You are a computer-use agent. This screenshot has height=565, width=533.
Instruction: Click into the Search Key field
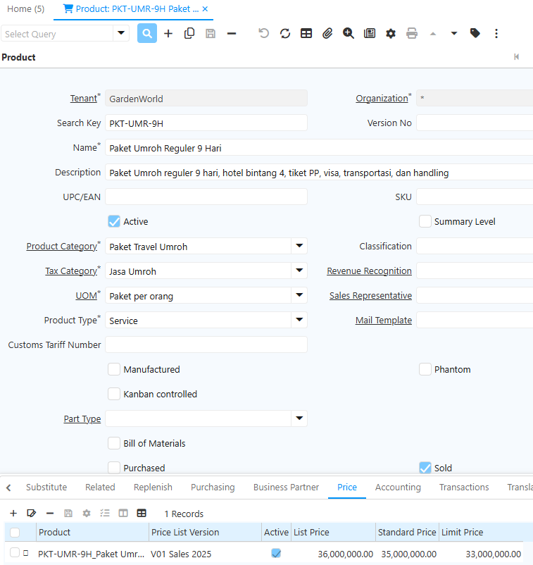(206, 123)
